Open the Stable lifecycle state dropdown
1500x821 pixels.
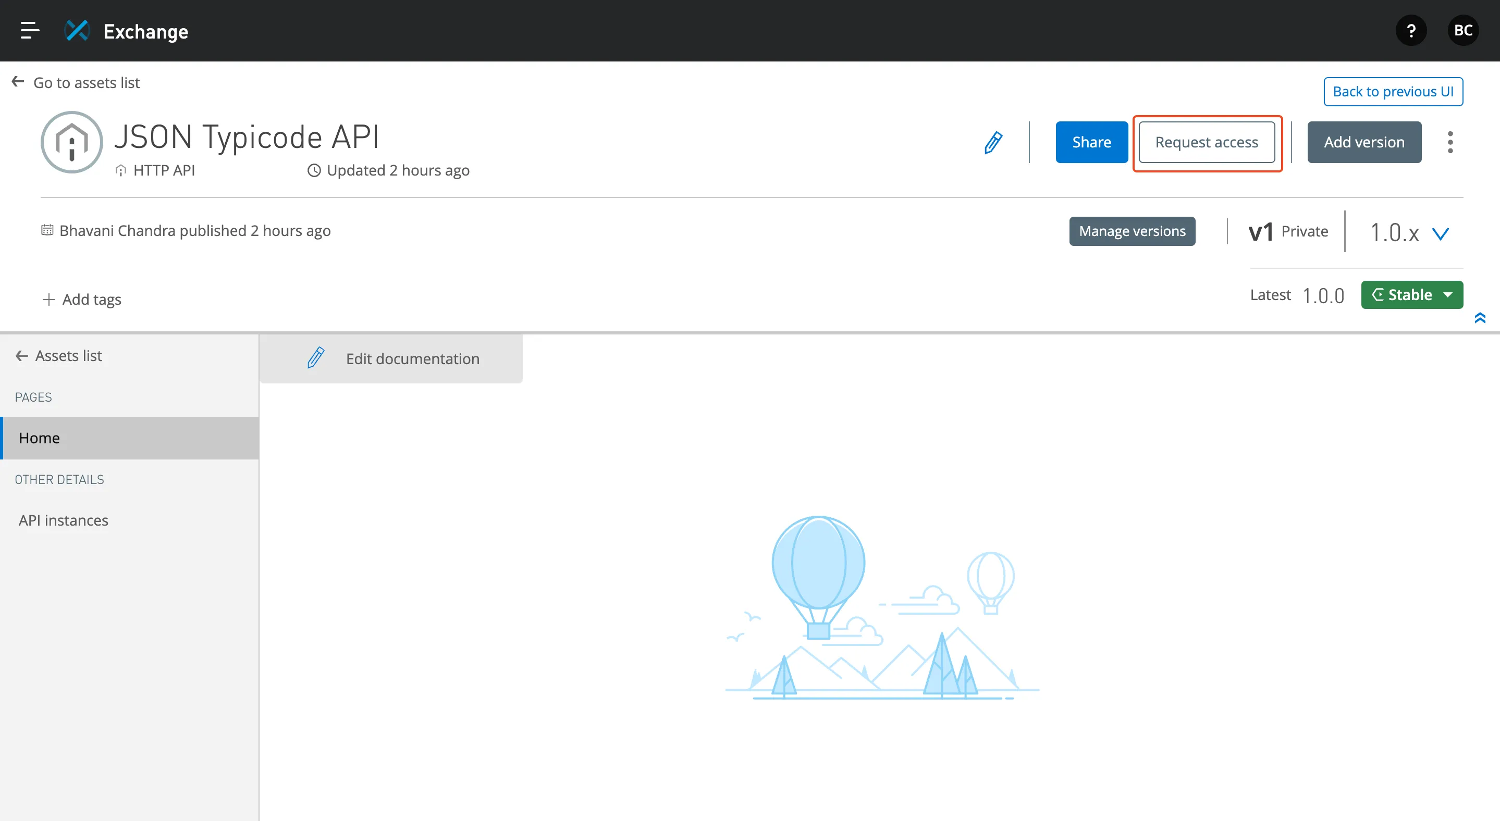pos(1411,294)
